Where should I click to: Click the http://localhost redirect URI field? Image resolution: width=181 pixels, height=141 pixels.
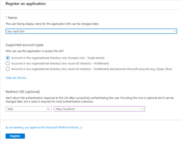coord(99,109)
